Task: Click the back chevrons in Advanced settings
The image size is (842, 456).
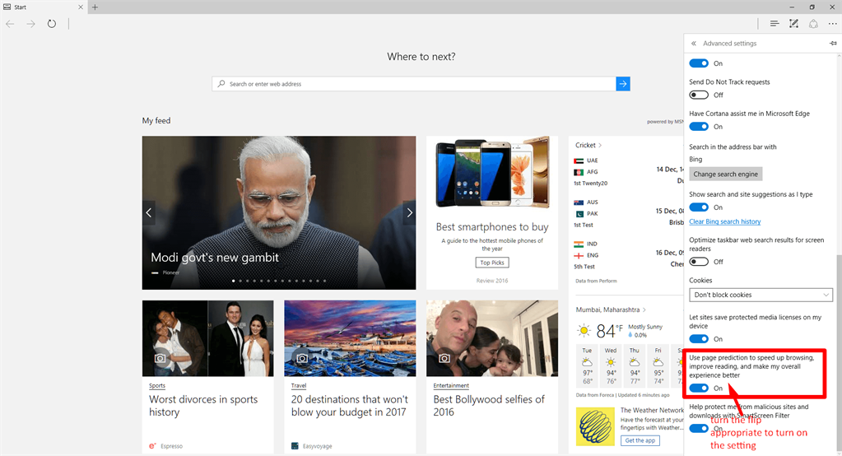Action: [694, 43]
